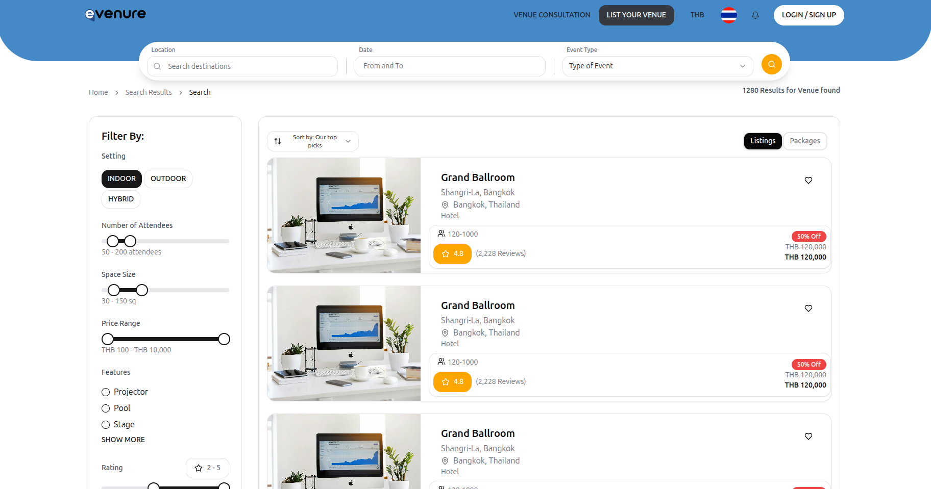Click SHOW MORE under Features
This screenshot has width=931, height=489.
pyautogui.click(x=123, y=439)
